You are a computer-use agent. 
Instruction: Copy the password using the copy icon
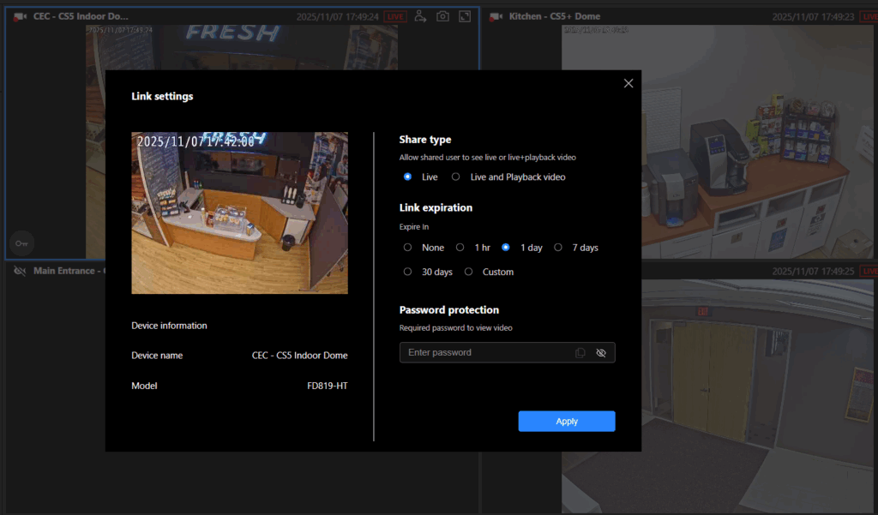coord(580,352)
